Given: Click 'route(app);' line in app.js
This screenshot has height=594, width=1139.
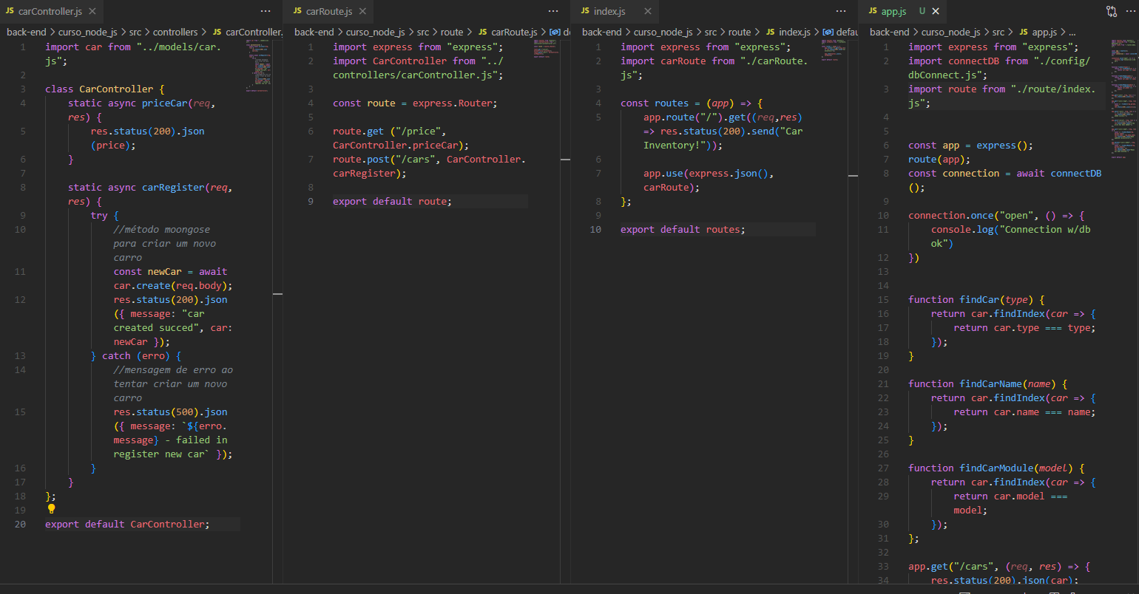Looking at the screenshot, I should (x=939, y=159).
